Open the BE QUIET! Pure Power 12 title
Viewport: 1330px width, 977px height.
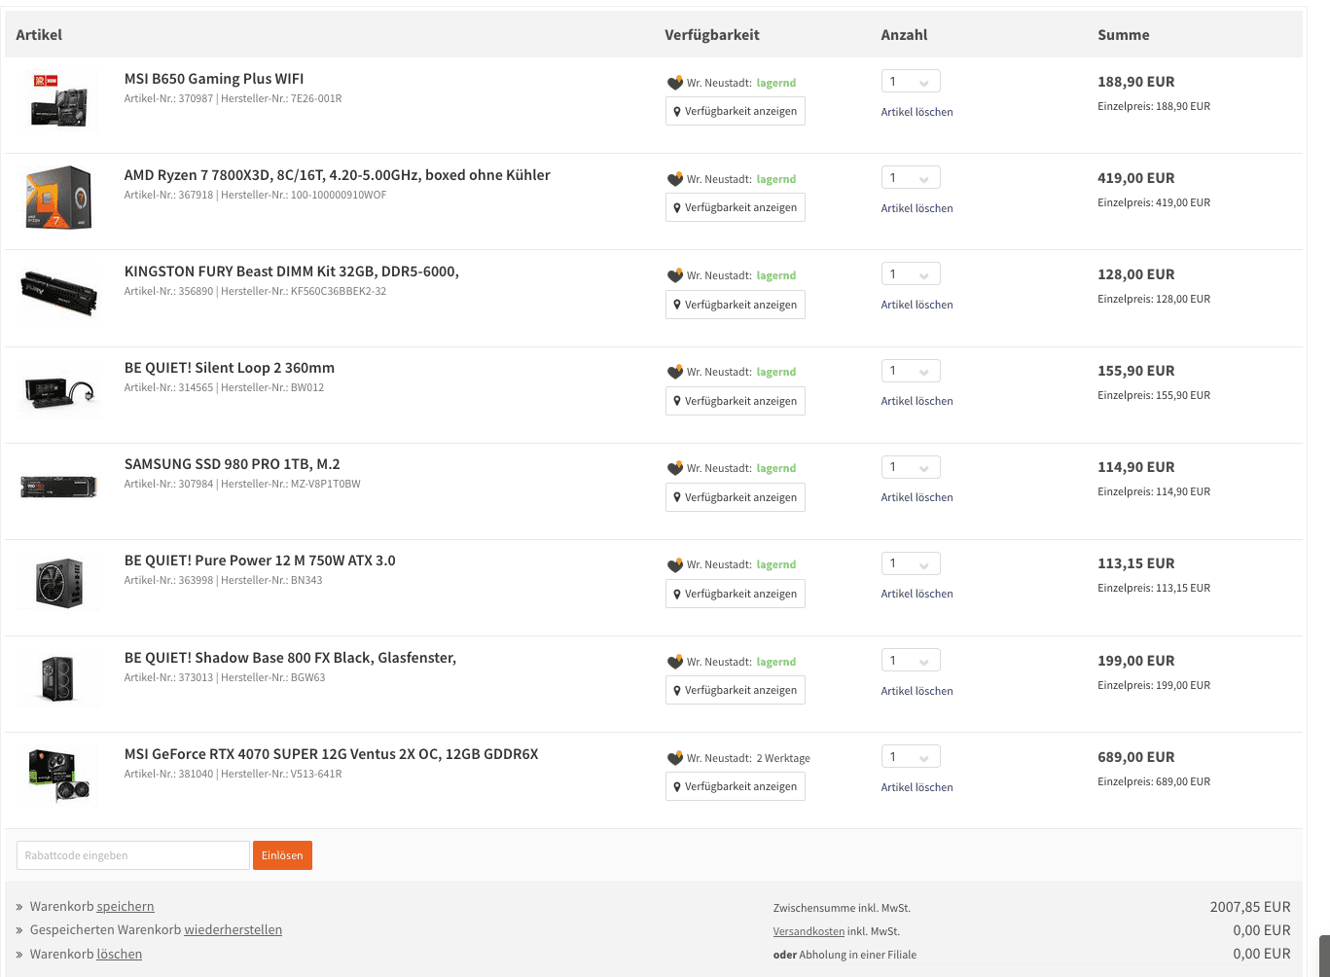pyautogui.click(x=260, y=561)
